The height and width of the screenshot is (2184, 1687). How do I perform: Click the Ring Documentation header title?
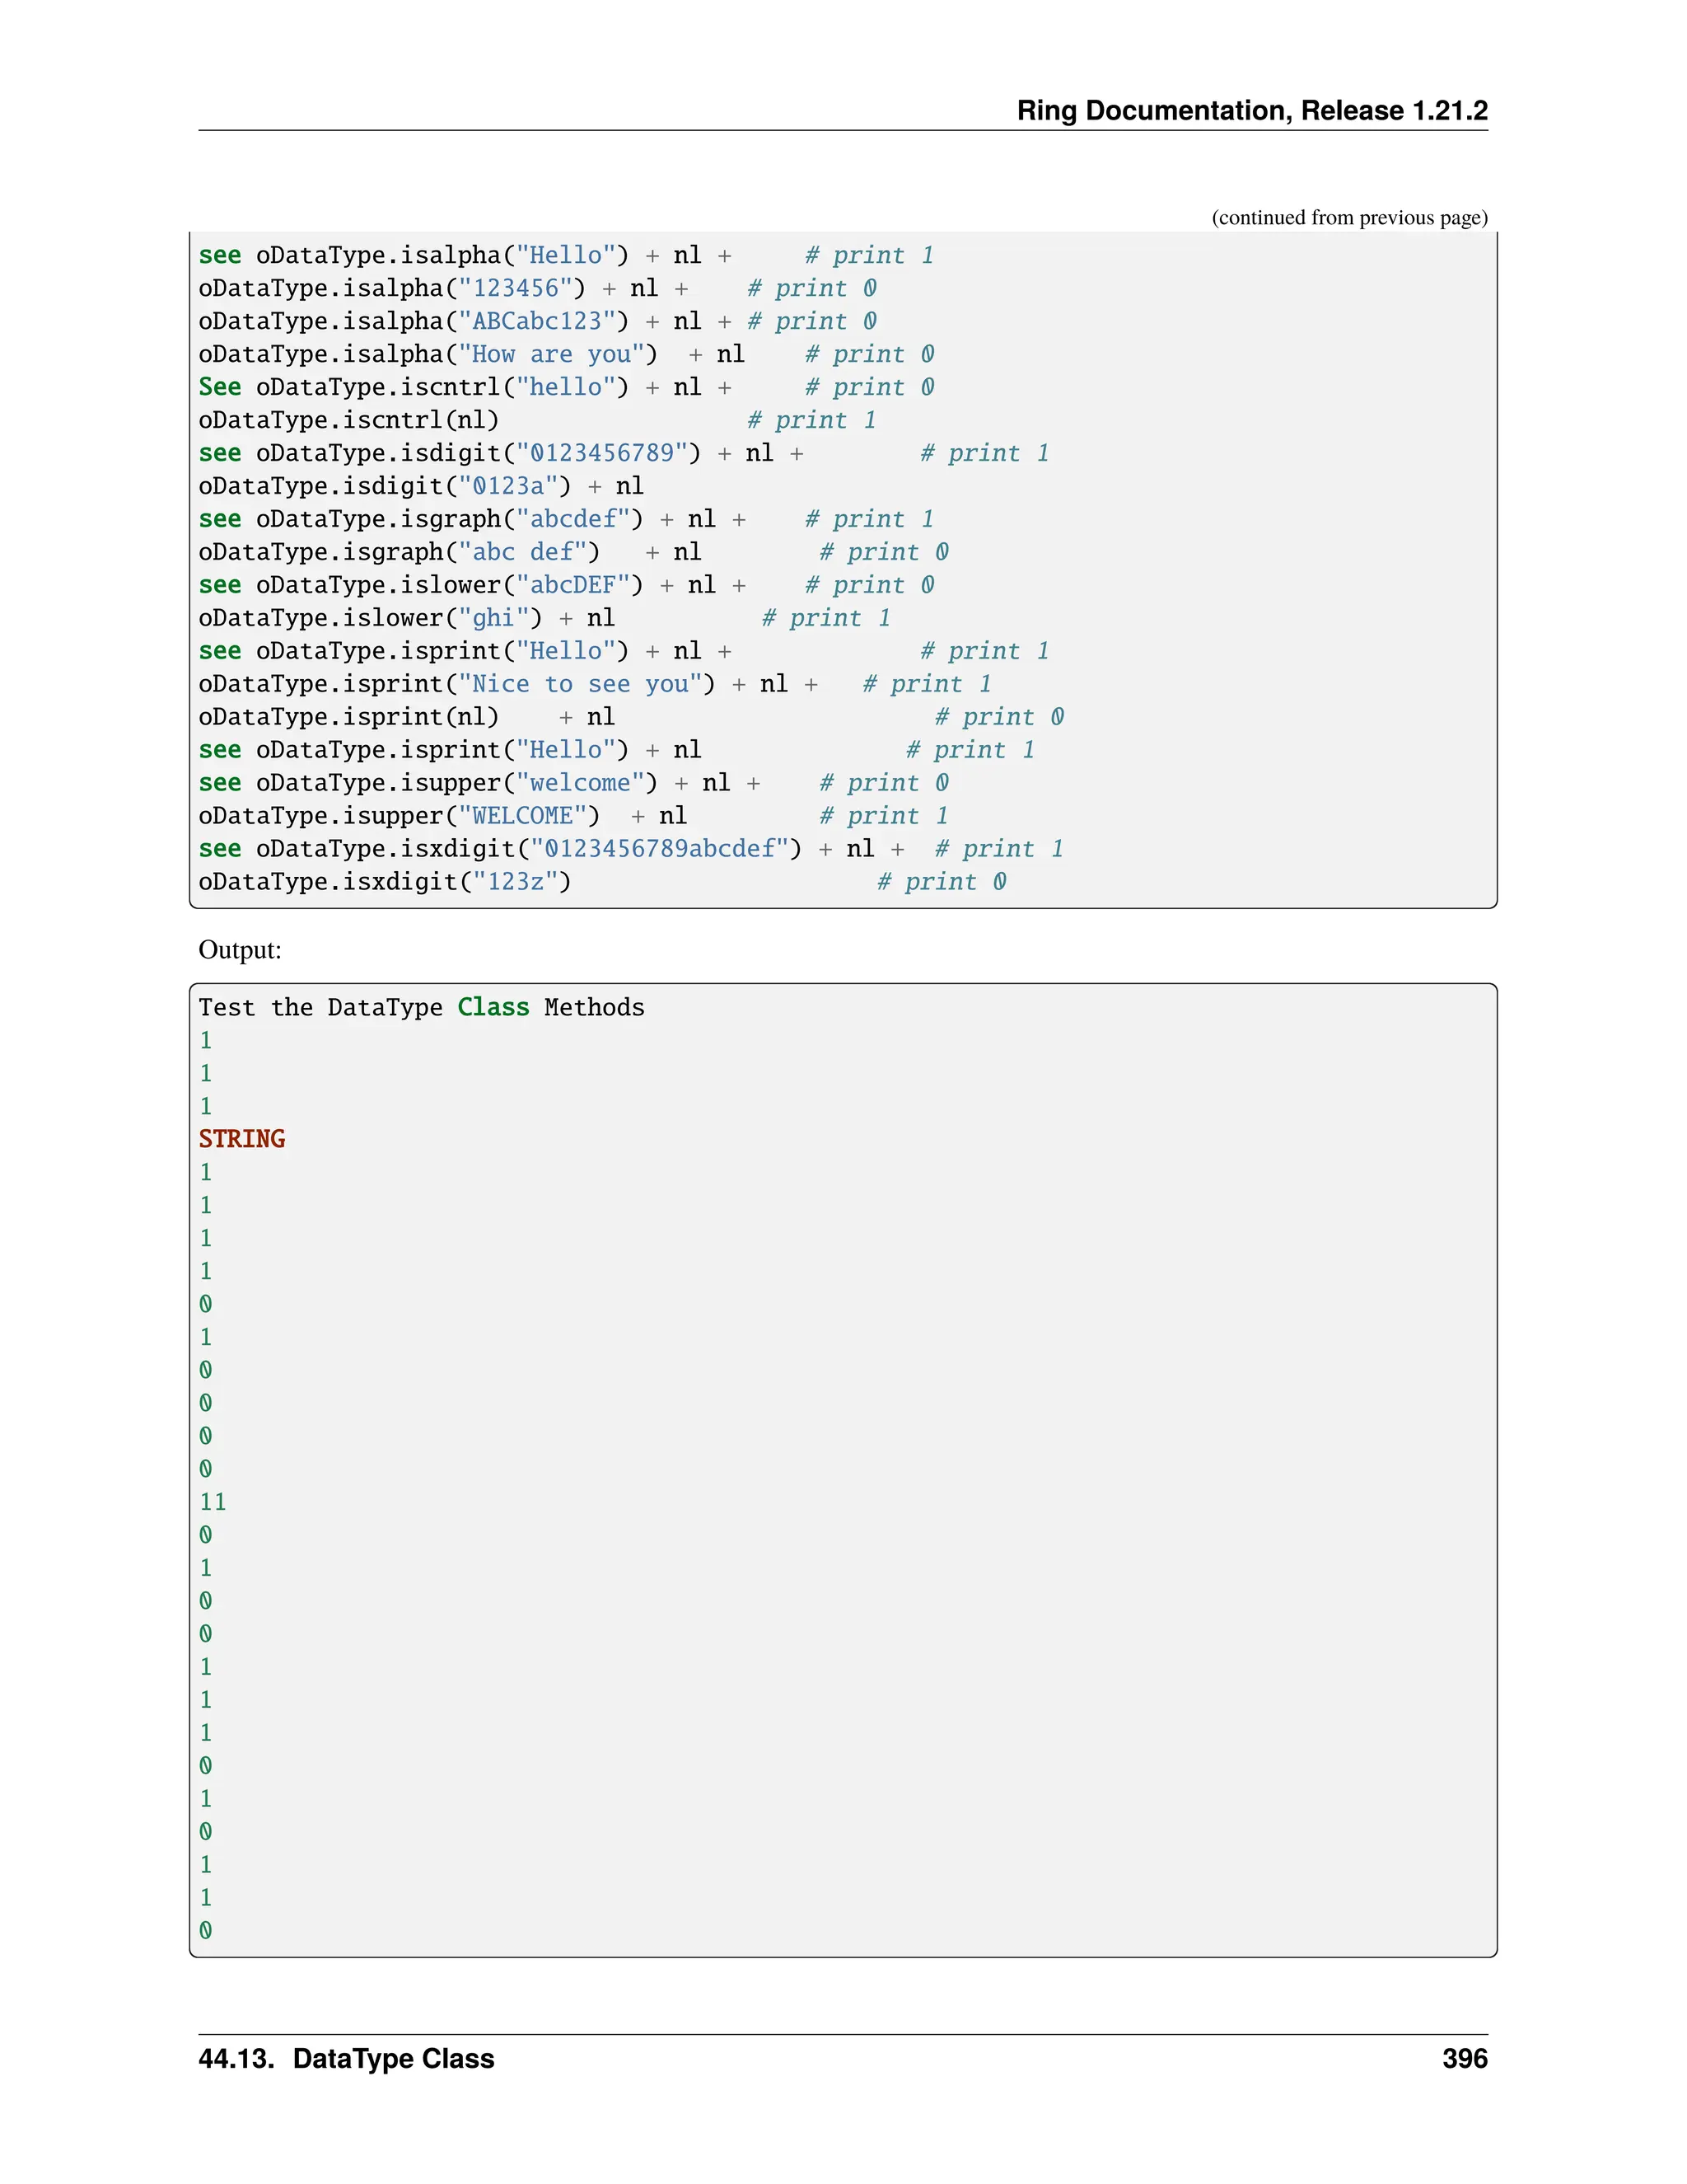click(1251, 110)
